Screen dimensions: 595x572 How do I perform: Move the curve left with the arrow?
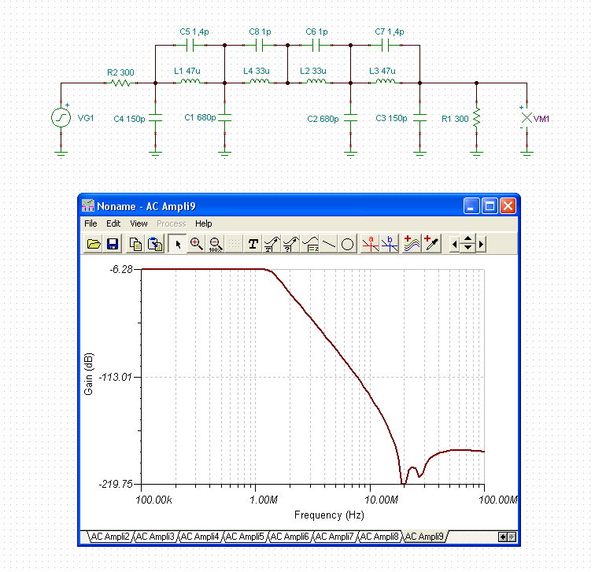(454, 244)
